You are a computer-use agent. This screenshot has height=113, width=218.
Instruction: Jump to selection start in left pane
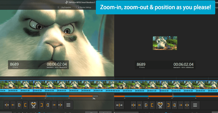tap(19, 105)
